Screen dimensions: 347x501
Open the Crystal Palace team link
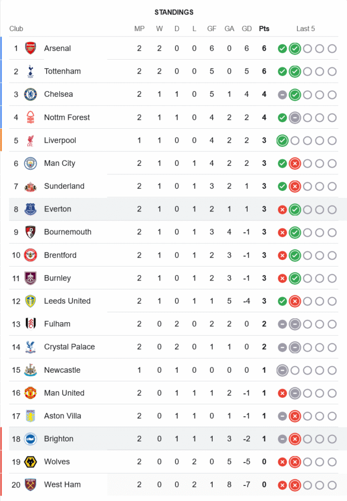tap(69, 347)
